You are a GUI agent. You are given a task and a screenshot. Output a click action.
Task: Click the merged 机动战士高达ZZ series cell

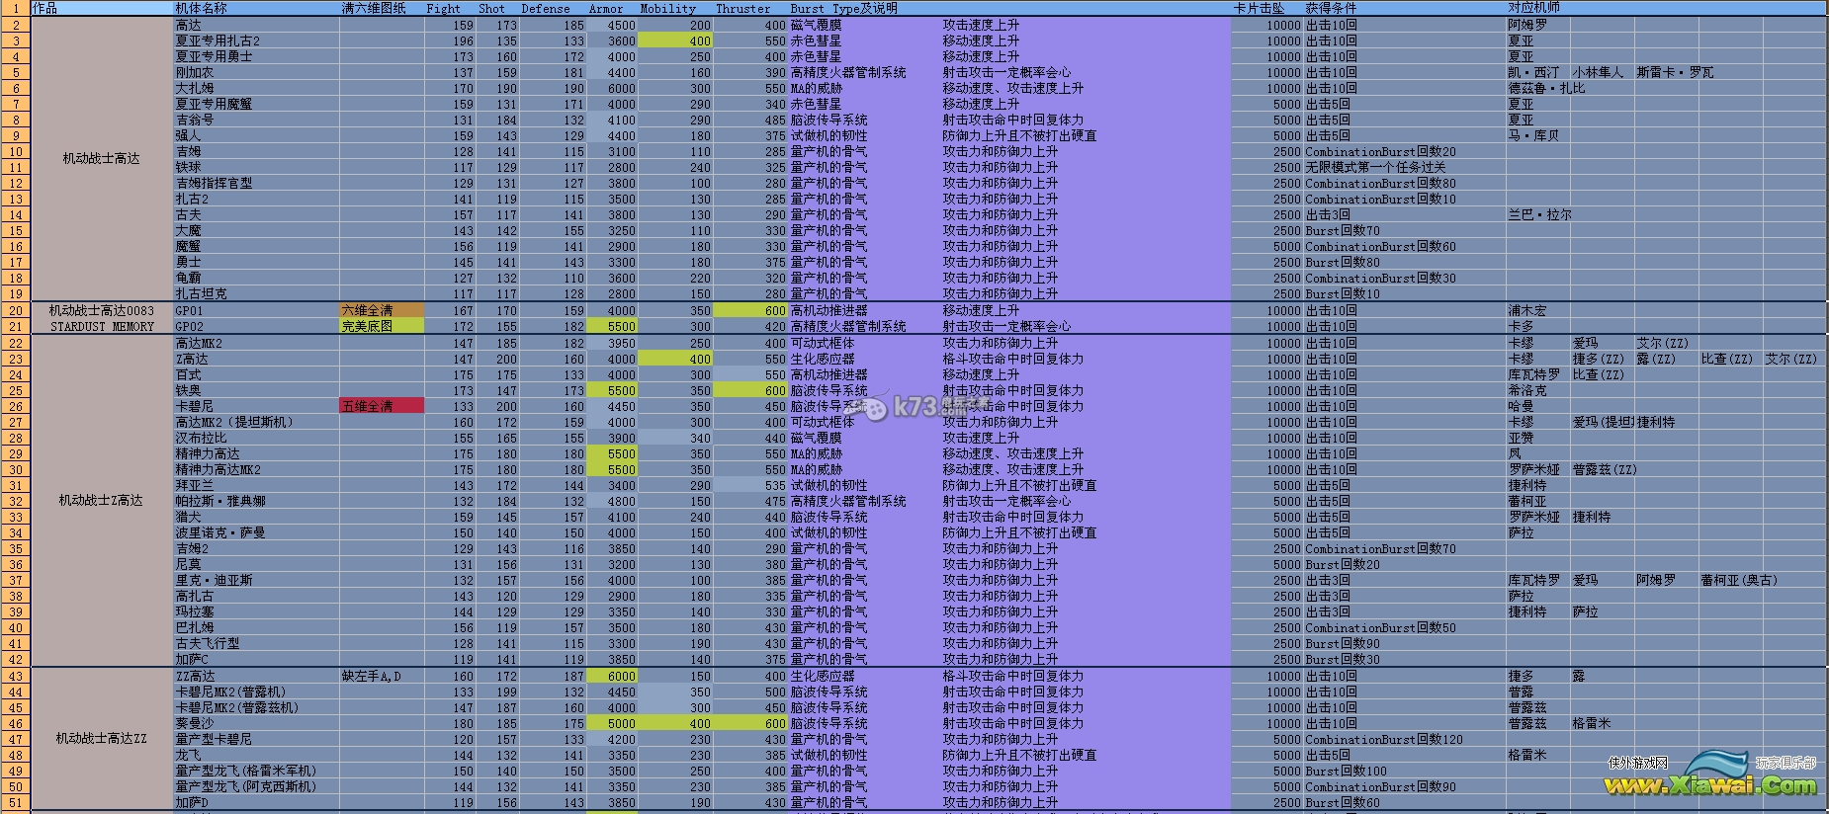tap(102, 739)
